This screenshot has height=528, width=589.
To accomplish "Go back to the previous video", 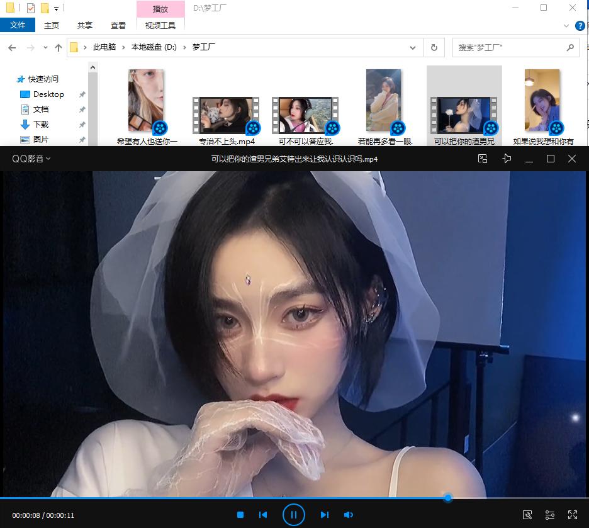I will point(263,514).
